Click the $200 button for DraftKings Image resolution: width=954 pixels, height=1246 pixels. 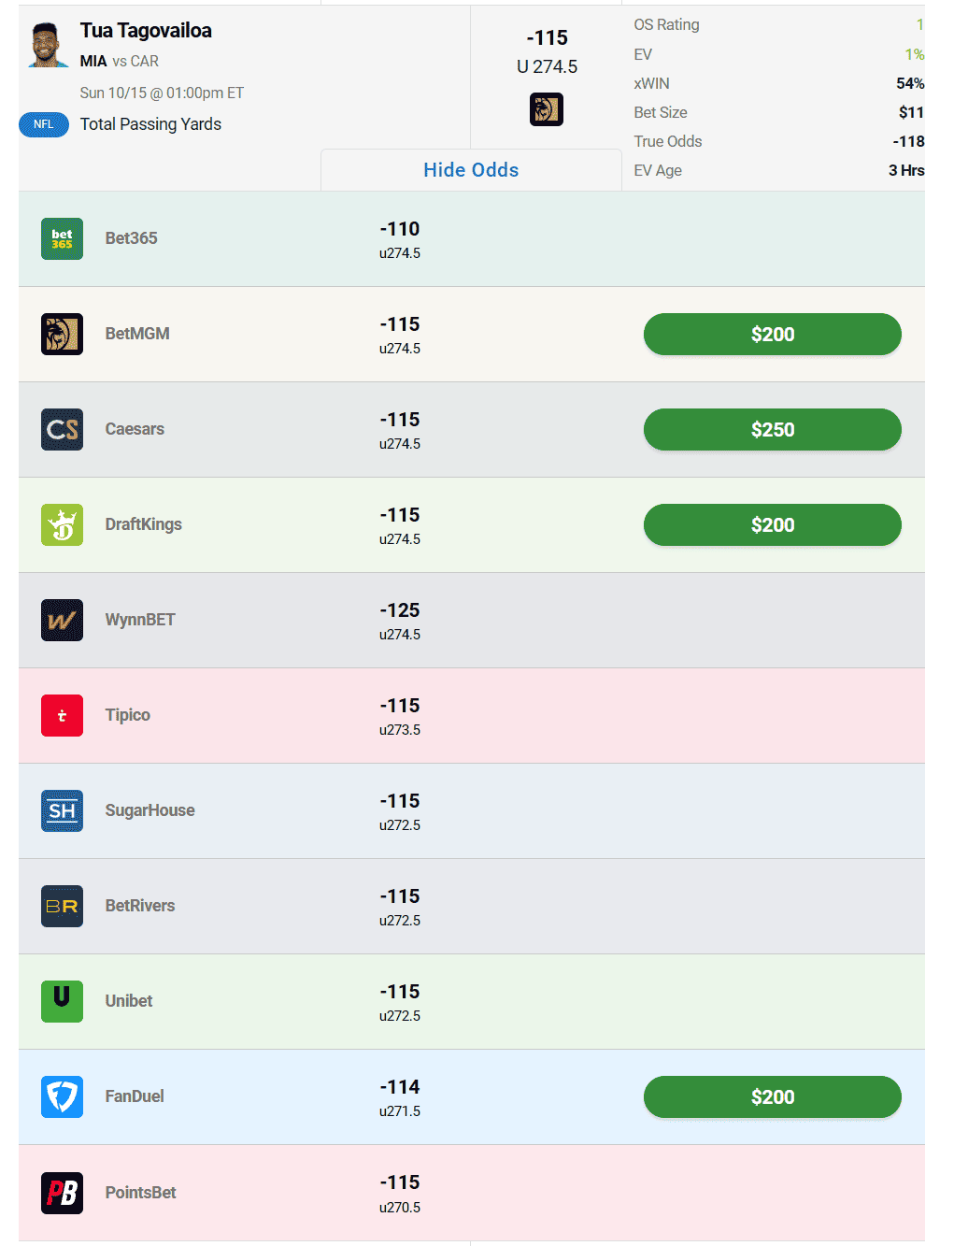[773, 524]
